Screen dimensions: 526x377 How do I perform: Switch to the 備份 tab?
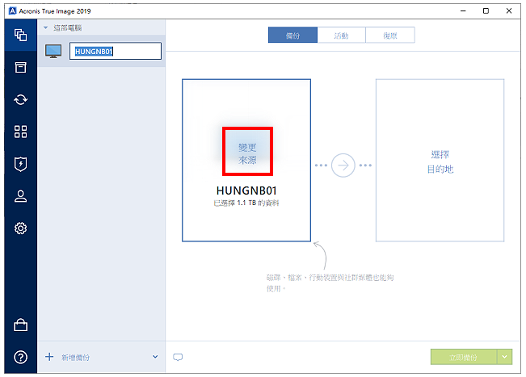click(292, 36)
